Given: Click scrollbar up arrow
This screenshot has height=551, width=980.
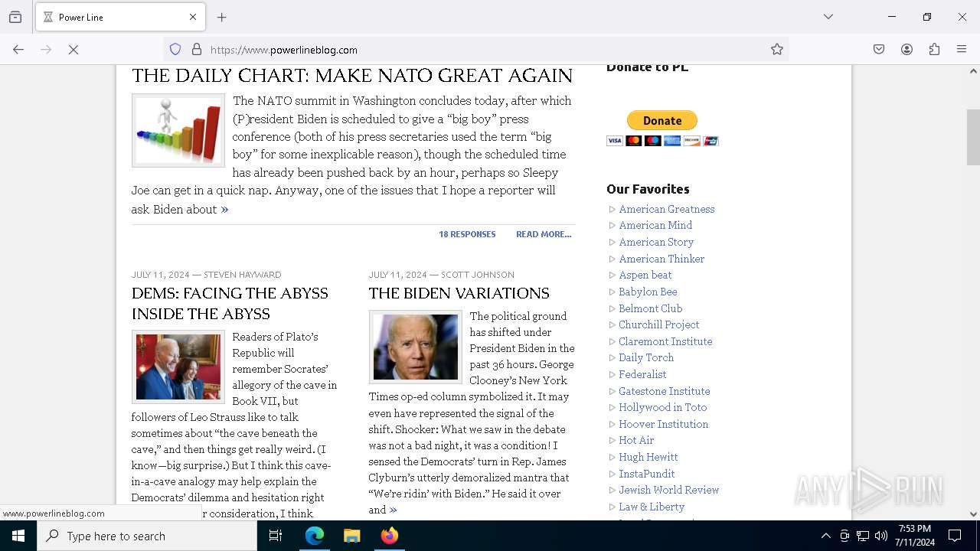Looking at the screenshot, I should point(973,71).
